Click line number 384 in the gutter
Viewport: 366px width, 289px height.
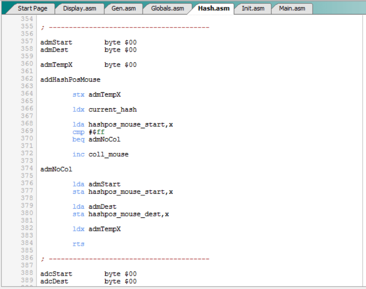coord(27,243)
